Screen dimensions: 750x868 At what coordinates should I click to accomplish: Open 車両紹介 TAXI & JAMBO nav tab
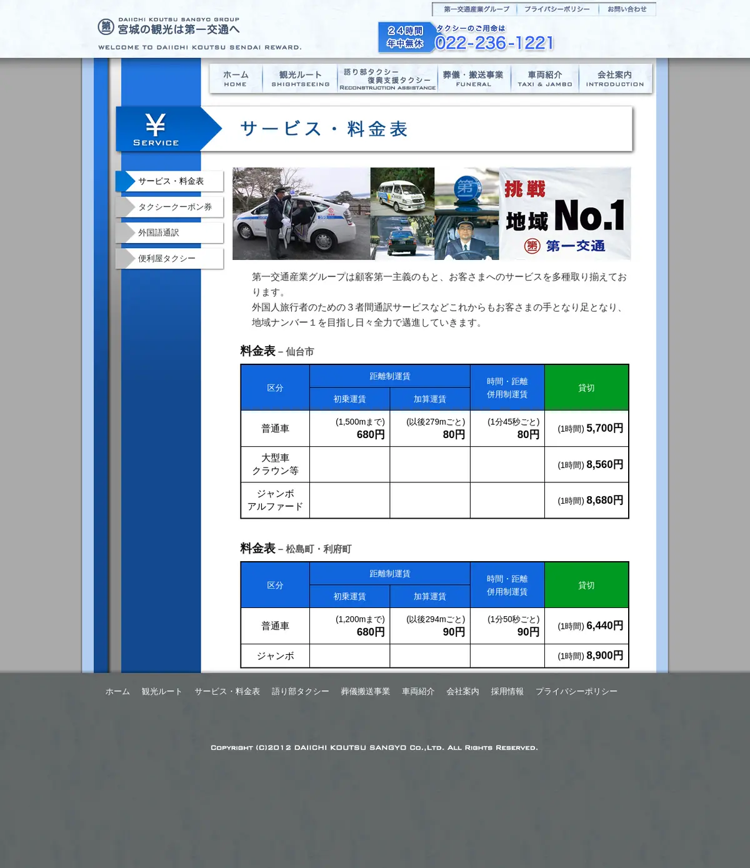pos(545,79)
